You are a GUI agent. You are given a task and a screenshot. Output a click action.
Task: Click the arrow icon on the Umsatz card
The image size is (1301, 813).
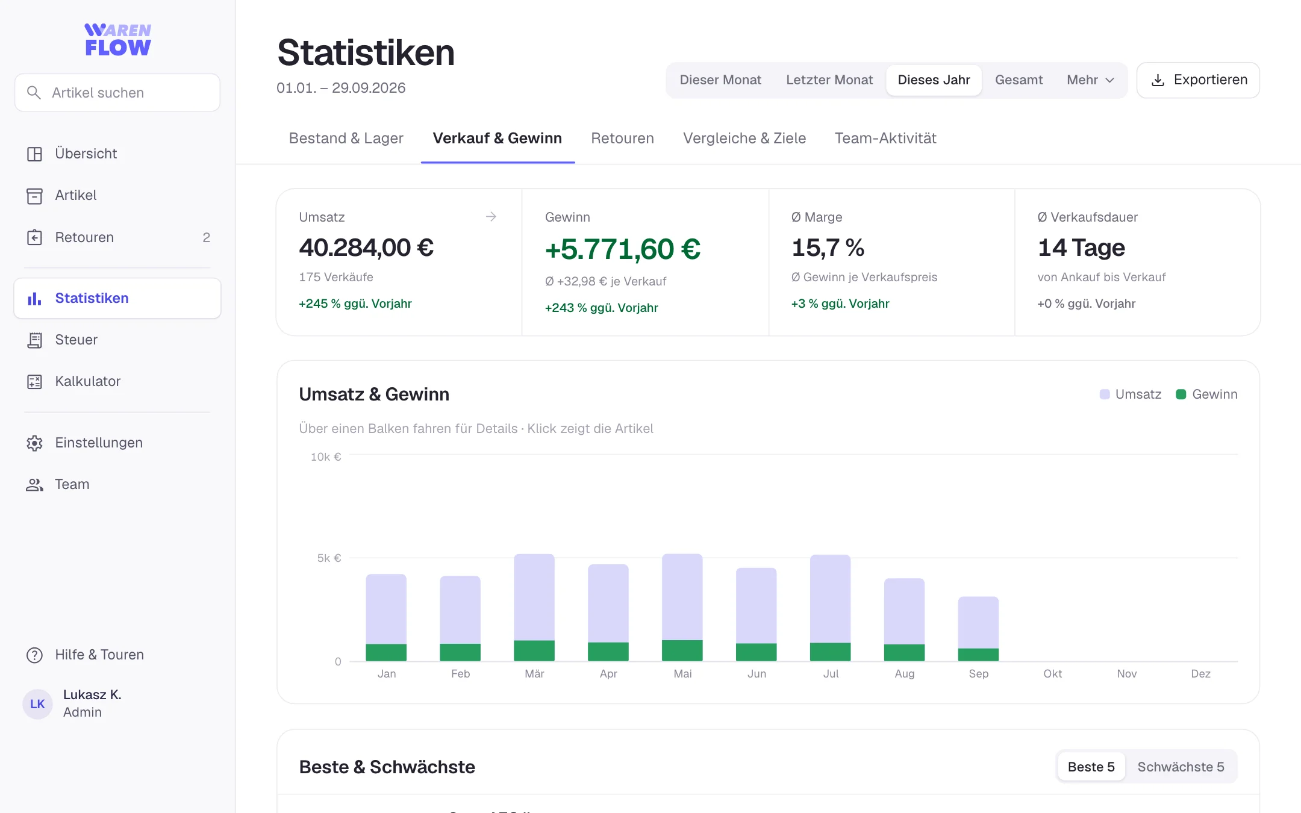coord(491,216)
